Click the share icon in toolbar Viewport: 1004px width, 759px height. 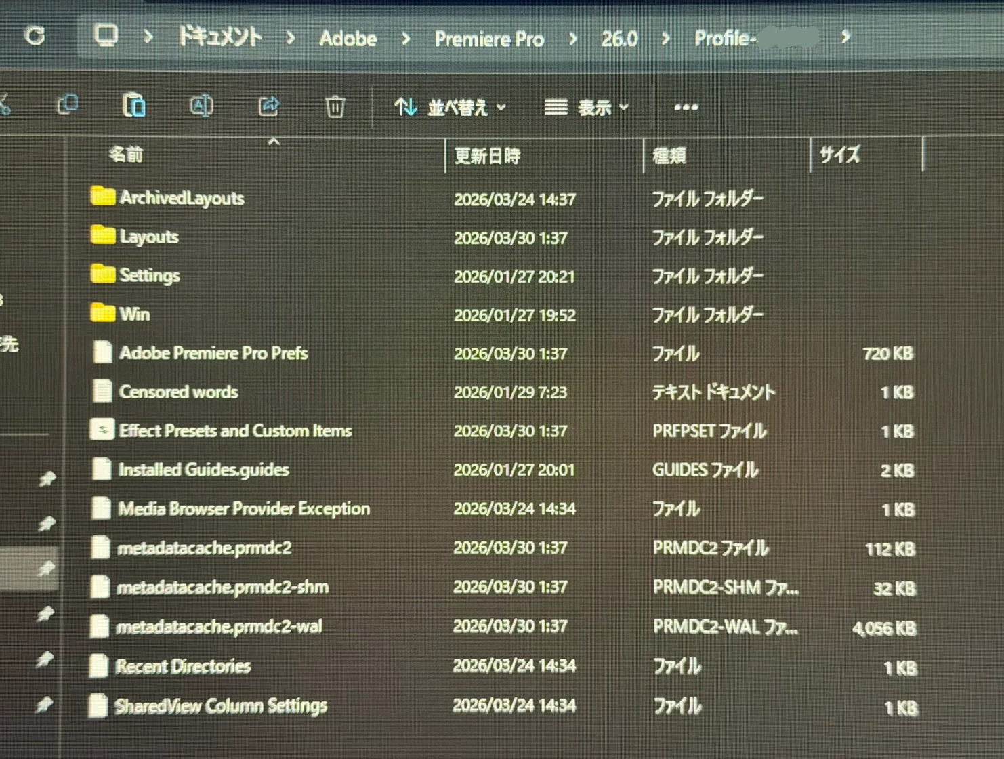coord(269,106)
